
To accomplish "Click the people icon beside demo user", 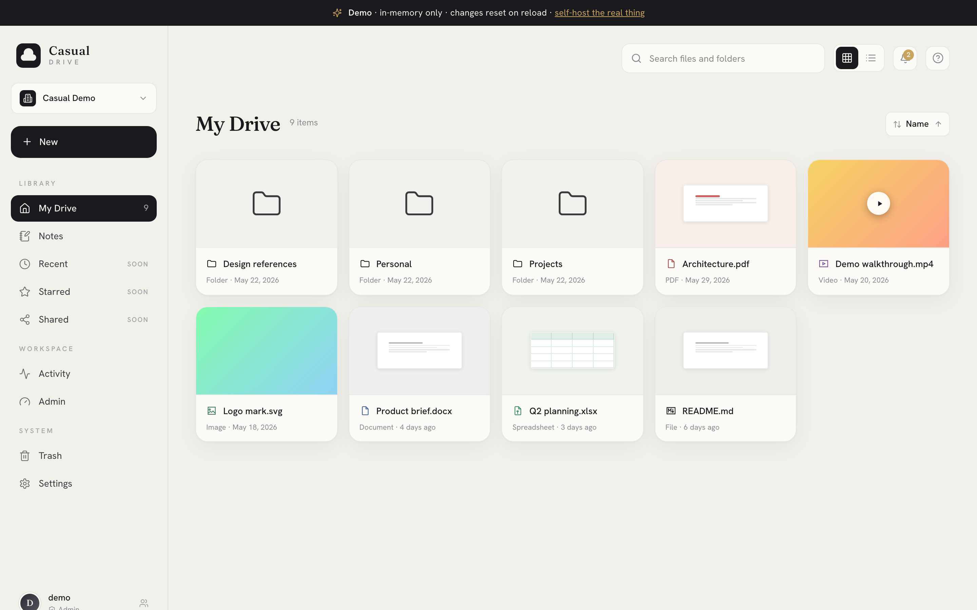I will point(144,603).
